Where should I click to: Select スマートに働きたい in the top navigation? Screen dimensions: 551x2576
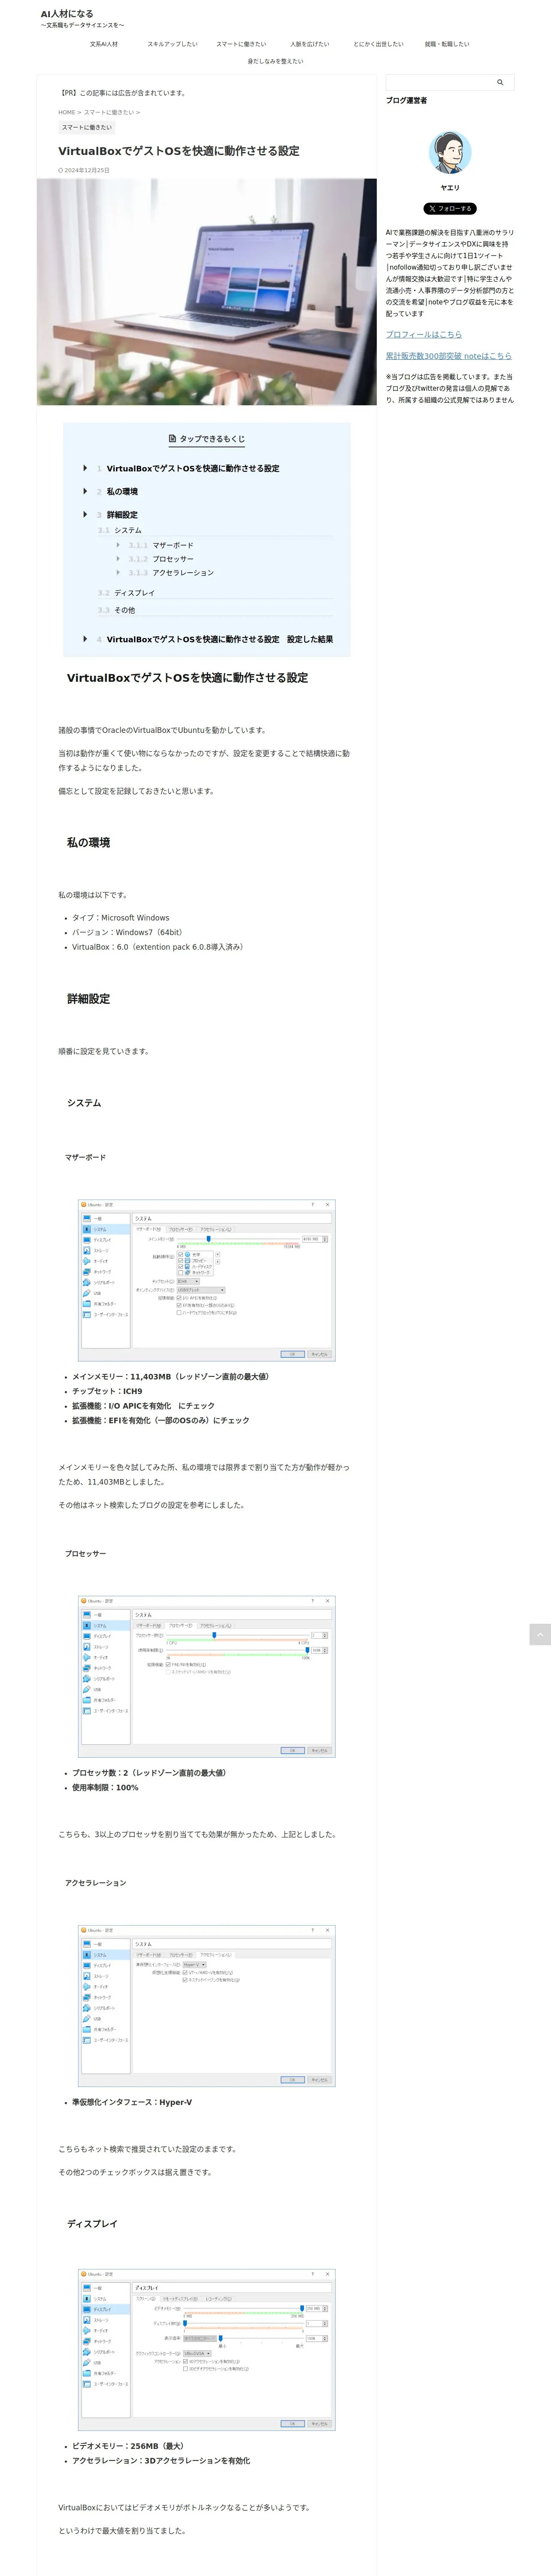(241, 44)
